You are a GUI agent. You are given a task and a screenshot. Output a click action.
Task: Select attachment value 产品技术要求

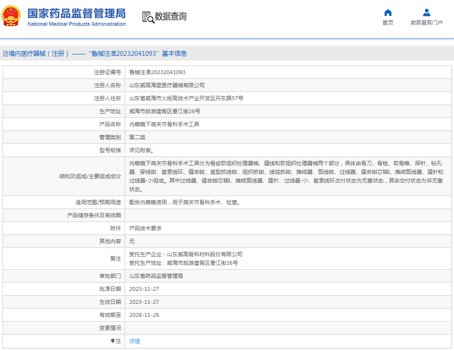coord(145,228)
